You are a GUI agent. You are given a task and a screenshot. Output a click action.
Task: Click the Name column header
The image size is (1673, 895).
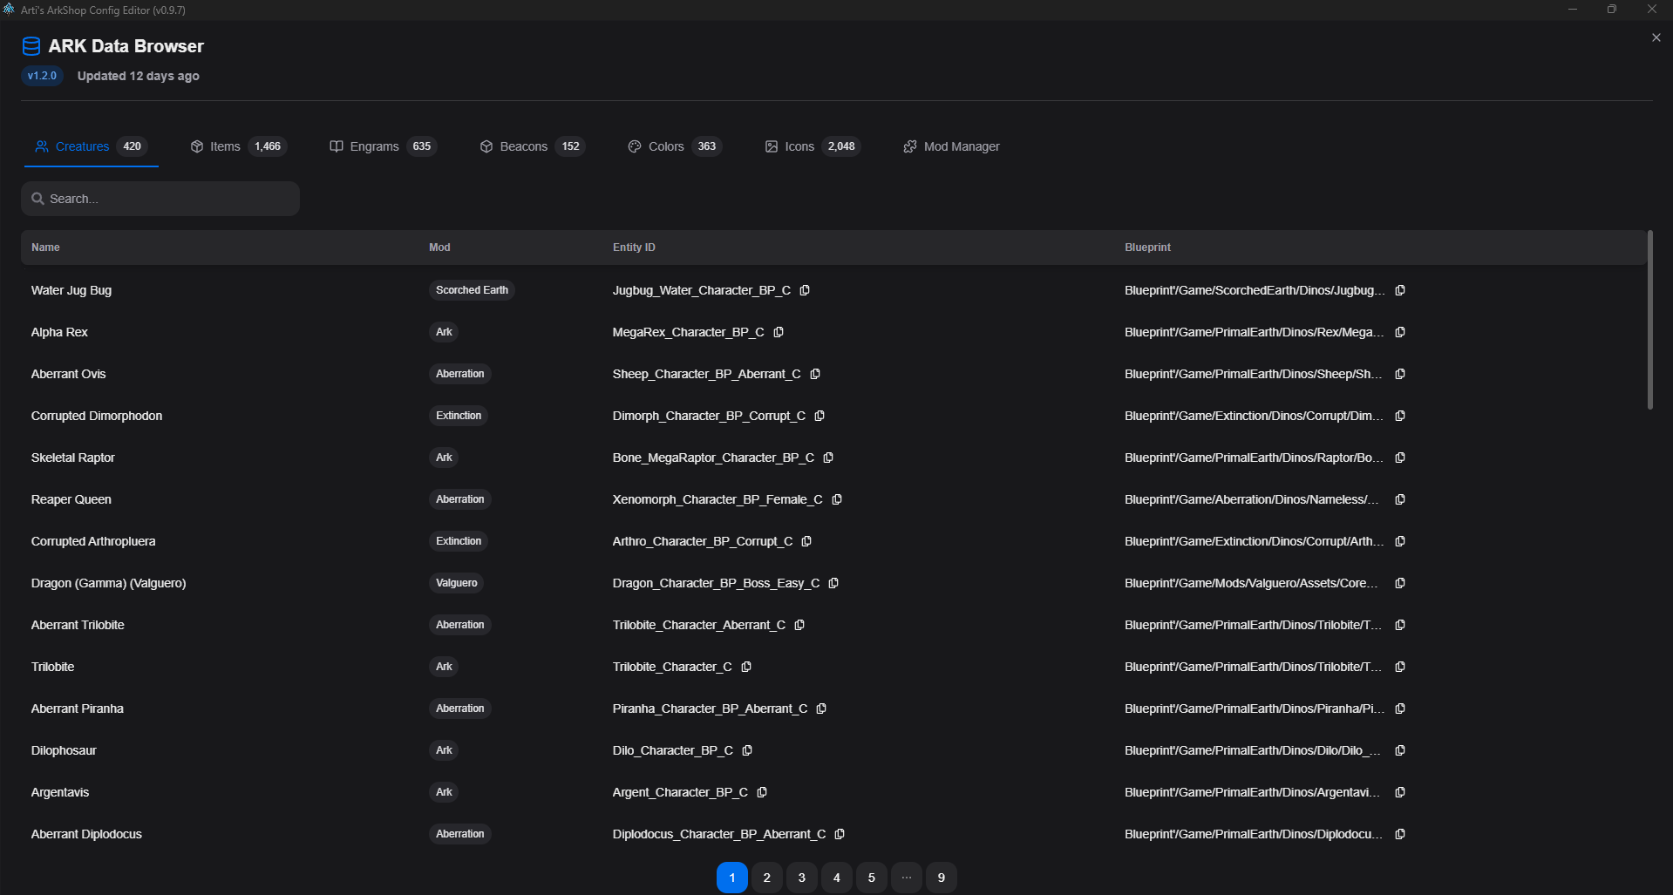(45, 247)
